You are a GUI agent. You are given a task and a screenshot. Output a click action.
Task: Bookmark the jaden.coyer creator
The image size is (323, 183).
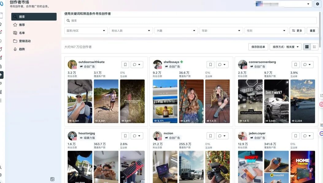295,136
